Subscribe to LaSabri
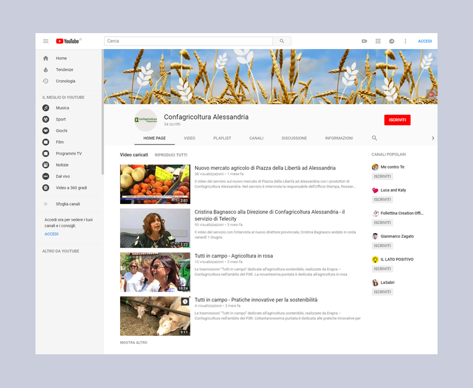Image resolution: width=473 pixels, height=388 pixels. 382,292
